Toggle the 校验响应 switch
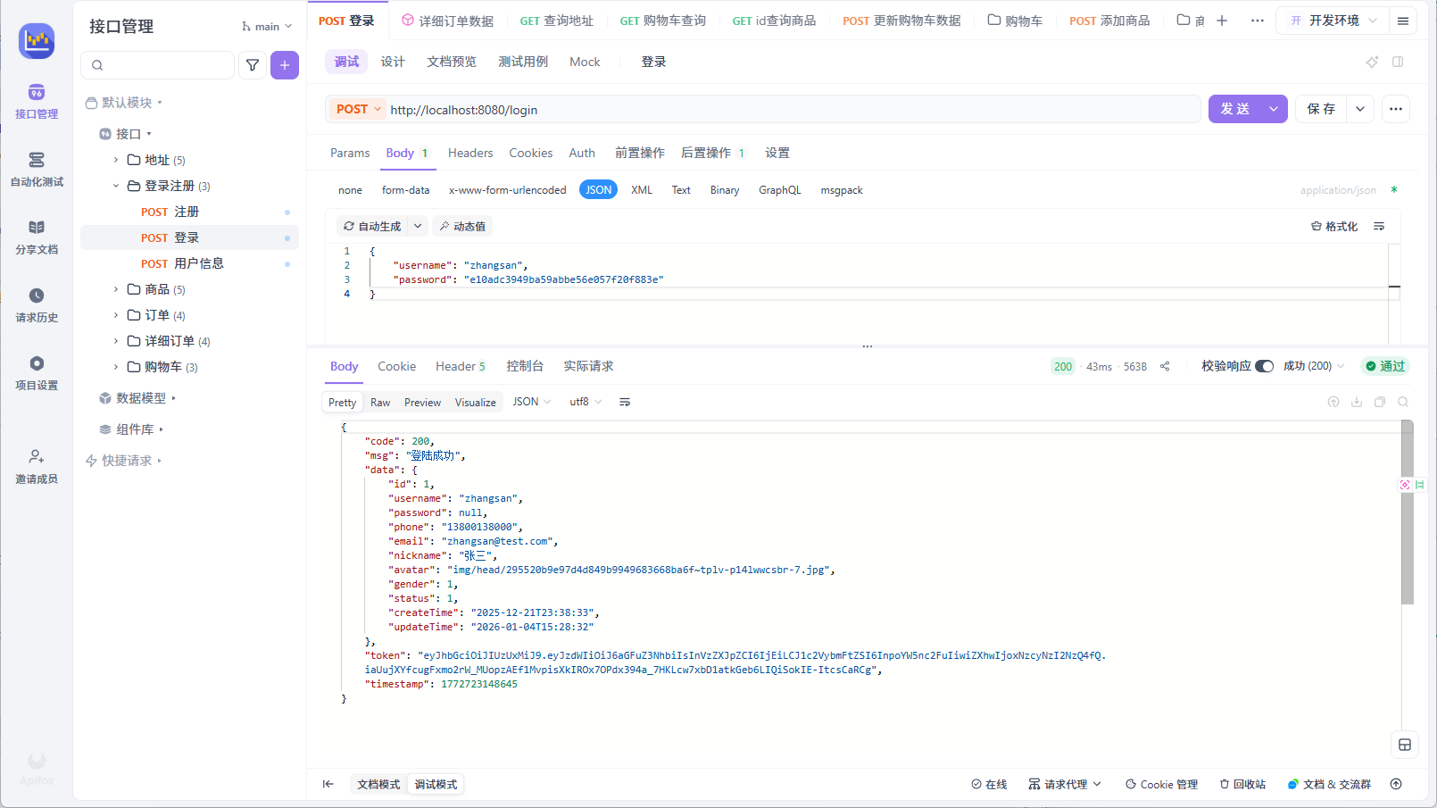The width and height of the screenshot is (1437, 808). click(1264, 366)
